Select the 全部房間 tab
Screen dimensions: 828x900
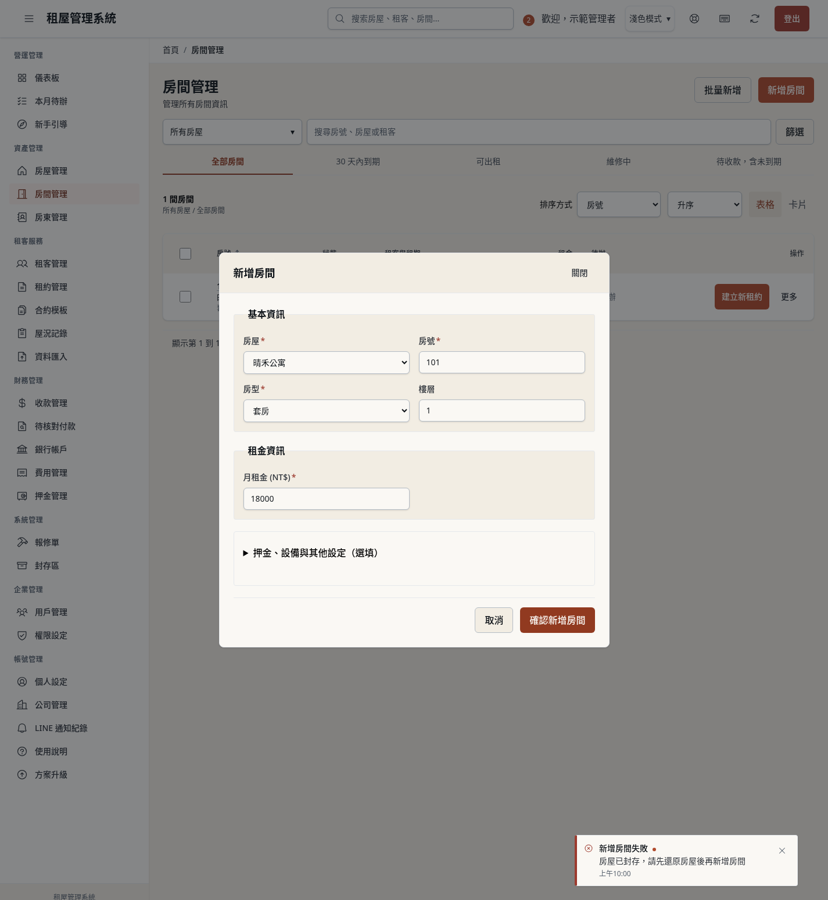228,161
